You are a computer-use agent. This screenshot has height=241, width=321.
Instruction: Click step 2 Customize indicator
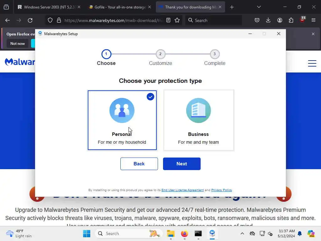(x=160, y=54)
